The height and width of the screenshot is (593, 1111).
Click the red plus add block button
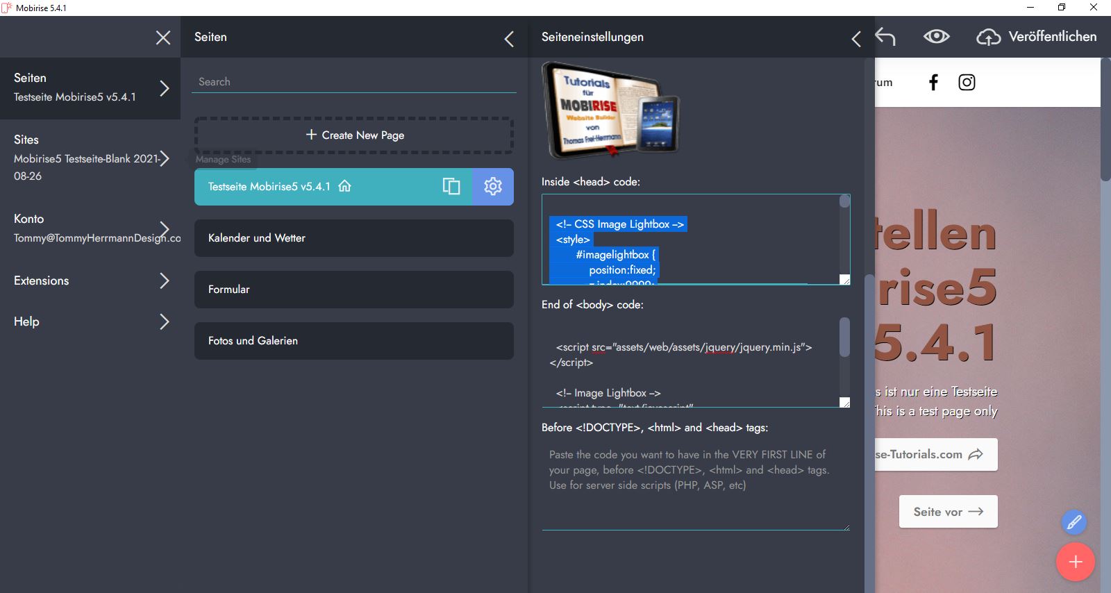(x=1075, y=562)
